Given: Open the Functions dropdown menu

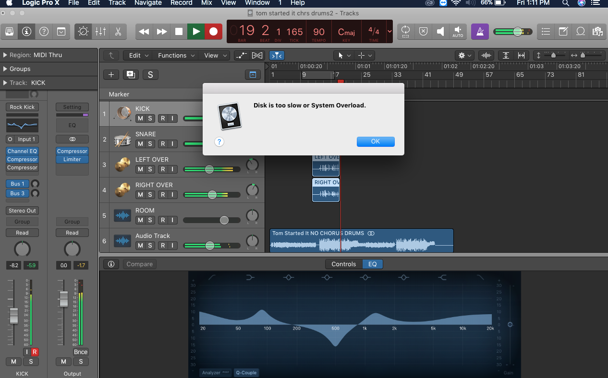Looking at the screenshot, I should [176, 55].
